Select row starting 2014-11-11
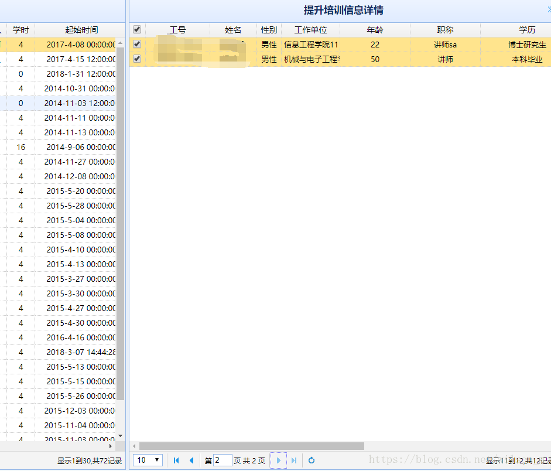The image size is (551, 471). tap(57, 118)
